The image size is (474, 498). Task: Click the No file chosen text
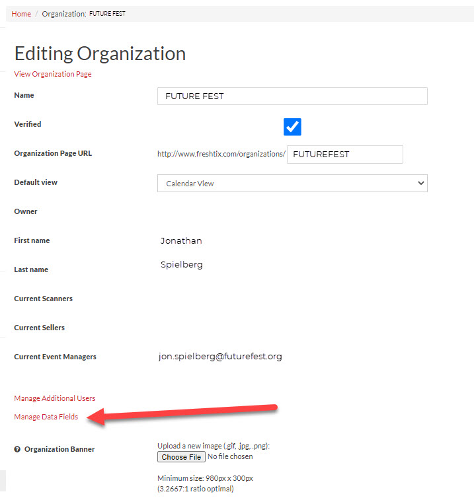pyautogui.click(x=230, y=456)
